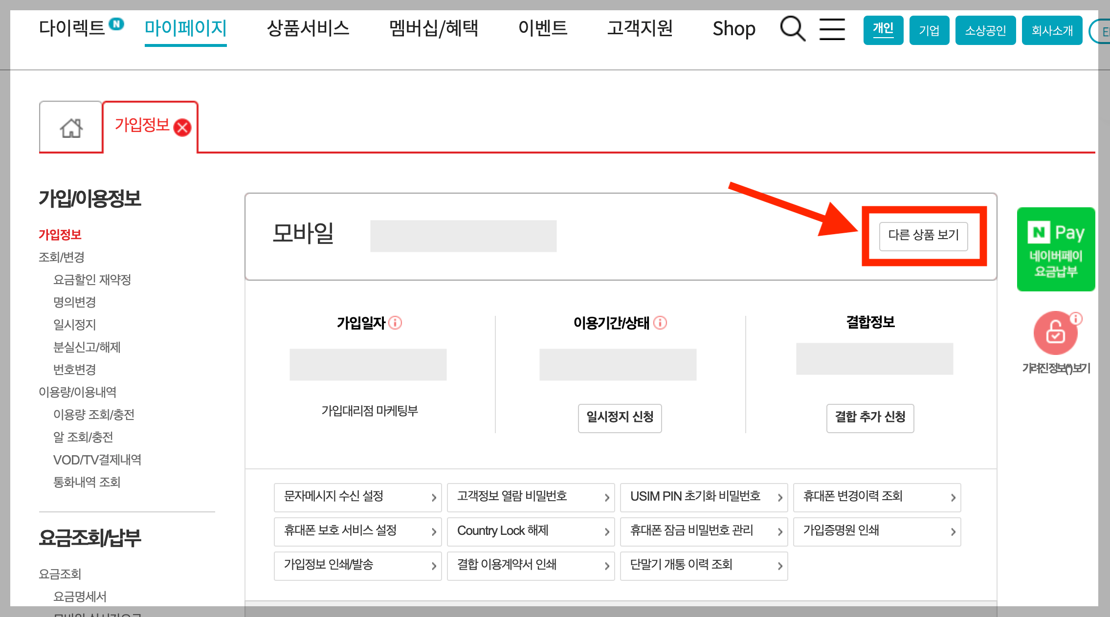1110x617 pixels.
Task: Click the home tab icon
Action: 71,128
